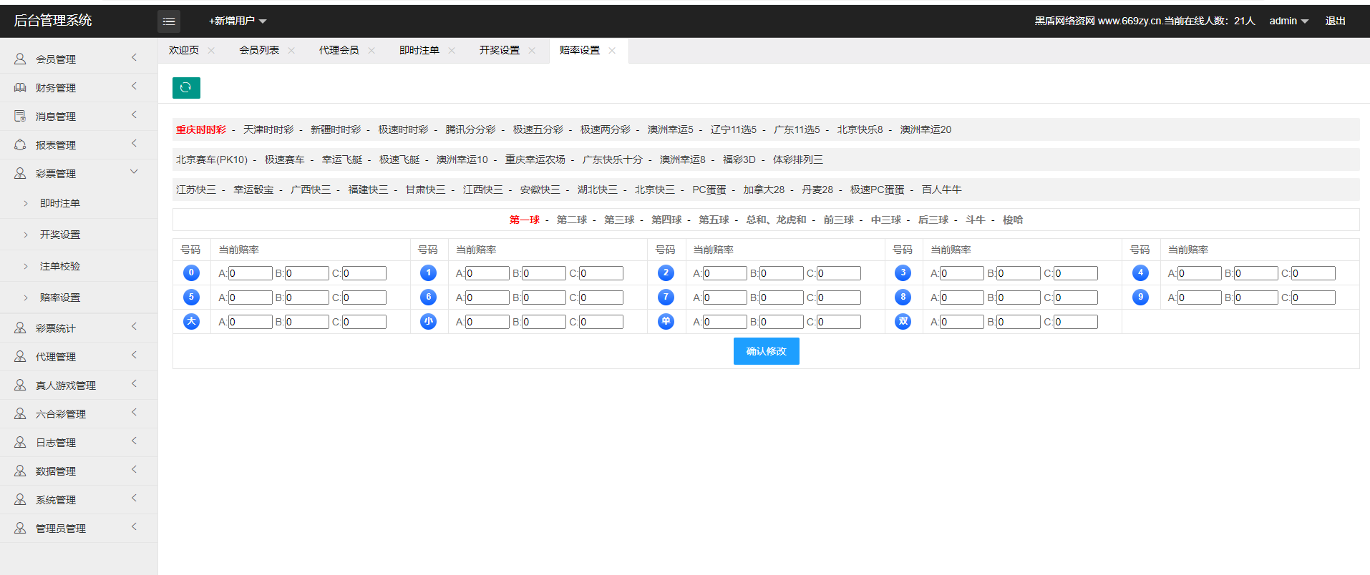This screenshot has width=1370, height=575.
Task: Select the blue number 3 ball
Action: [x=903, y=272]
